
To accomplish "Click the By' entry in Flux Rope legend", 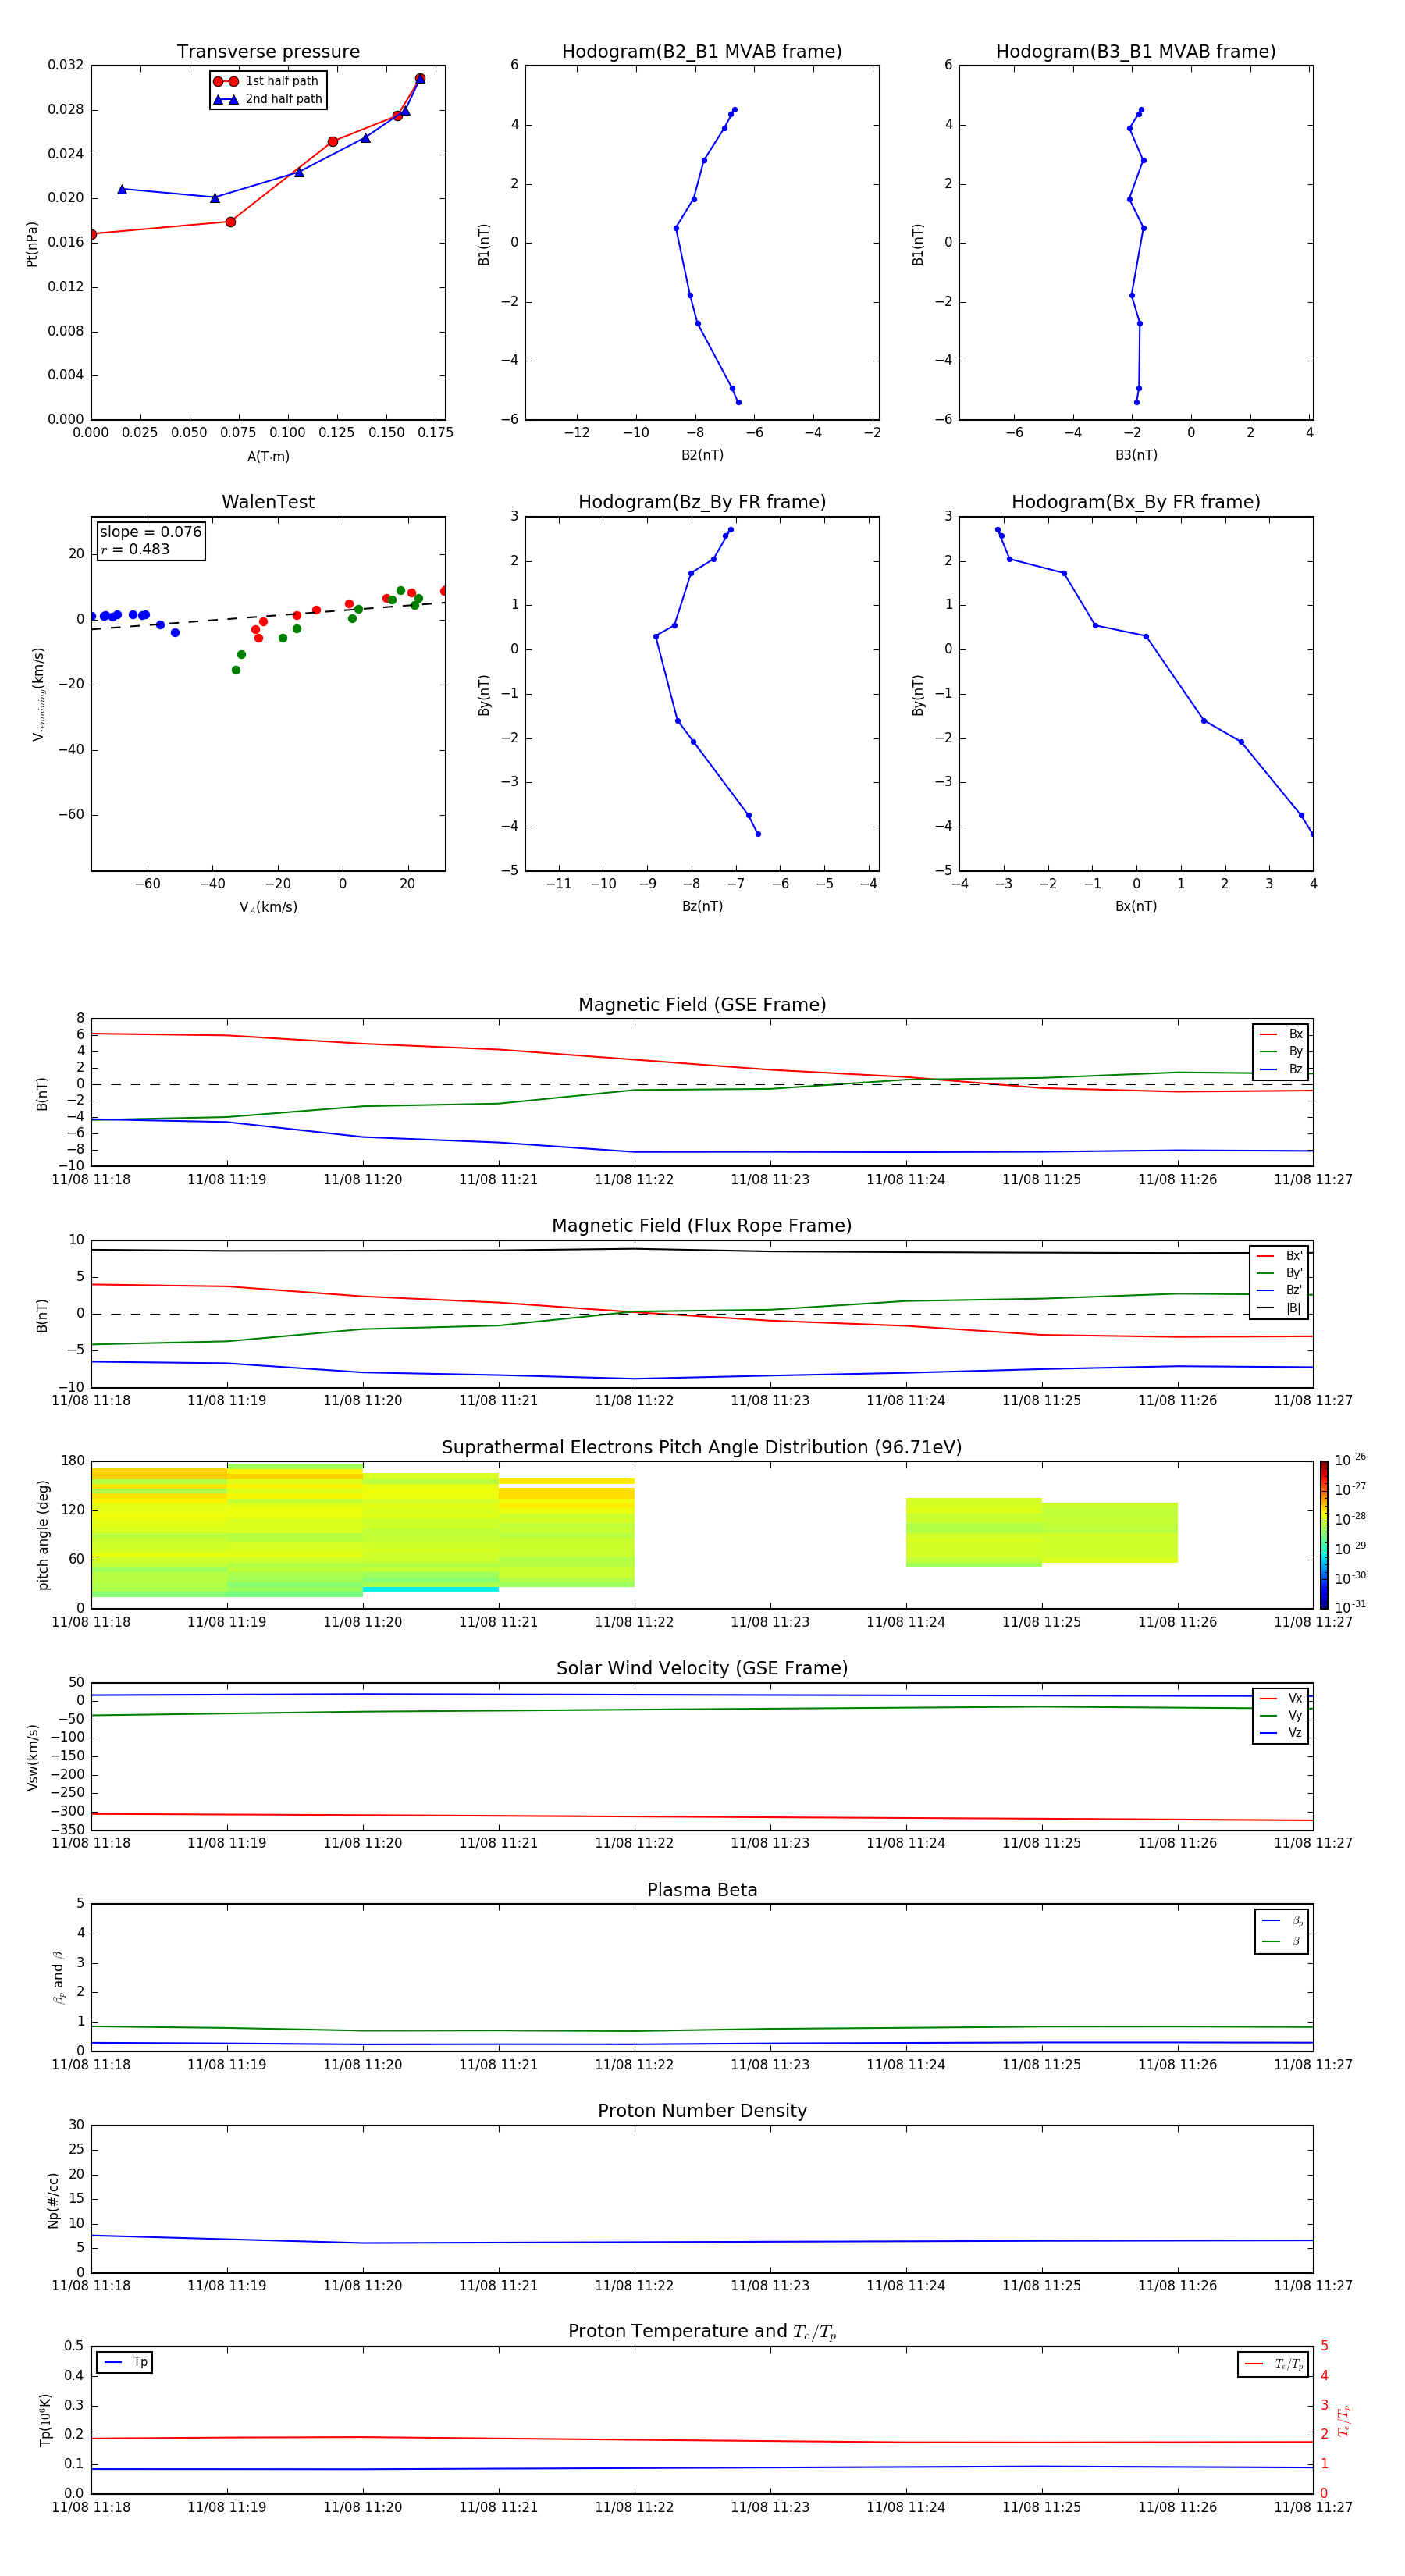I will 1279,1273.
